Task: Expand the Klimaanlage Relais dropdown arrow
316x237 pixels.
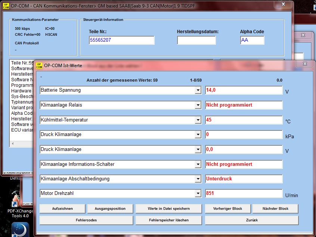Action: [198, 105]
